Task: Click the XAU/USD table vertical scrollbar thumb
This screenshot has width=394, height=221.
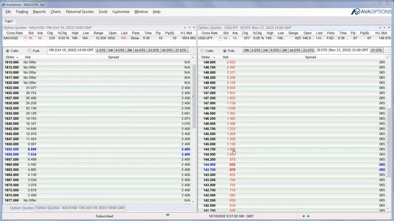Action: pyautogui.click(x=194, y=96)
